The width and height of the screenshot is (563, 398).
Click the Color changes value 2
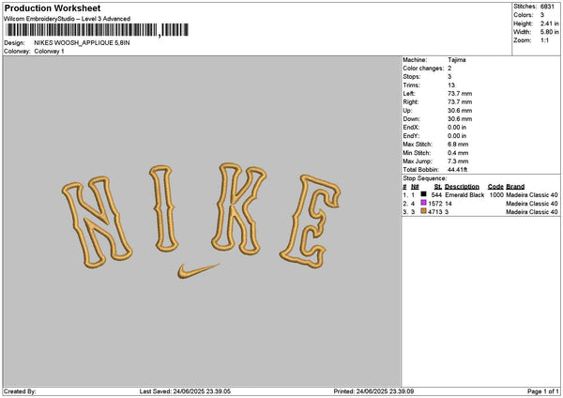pos(449,69)
